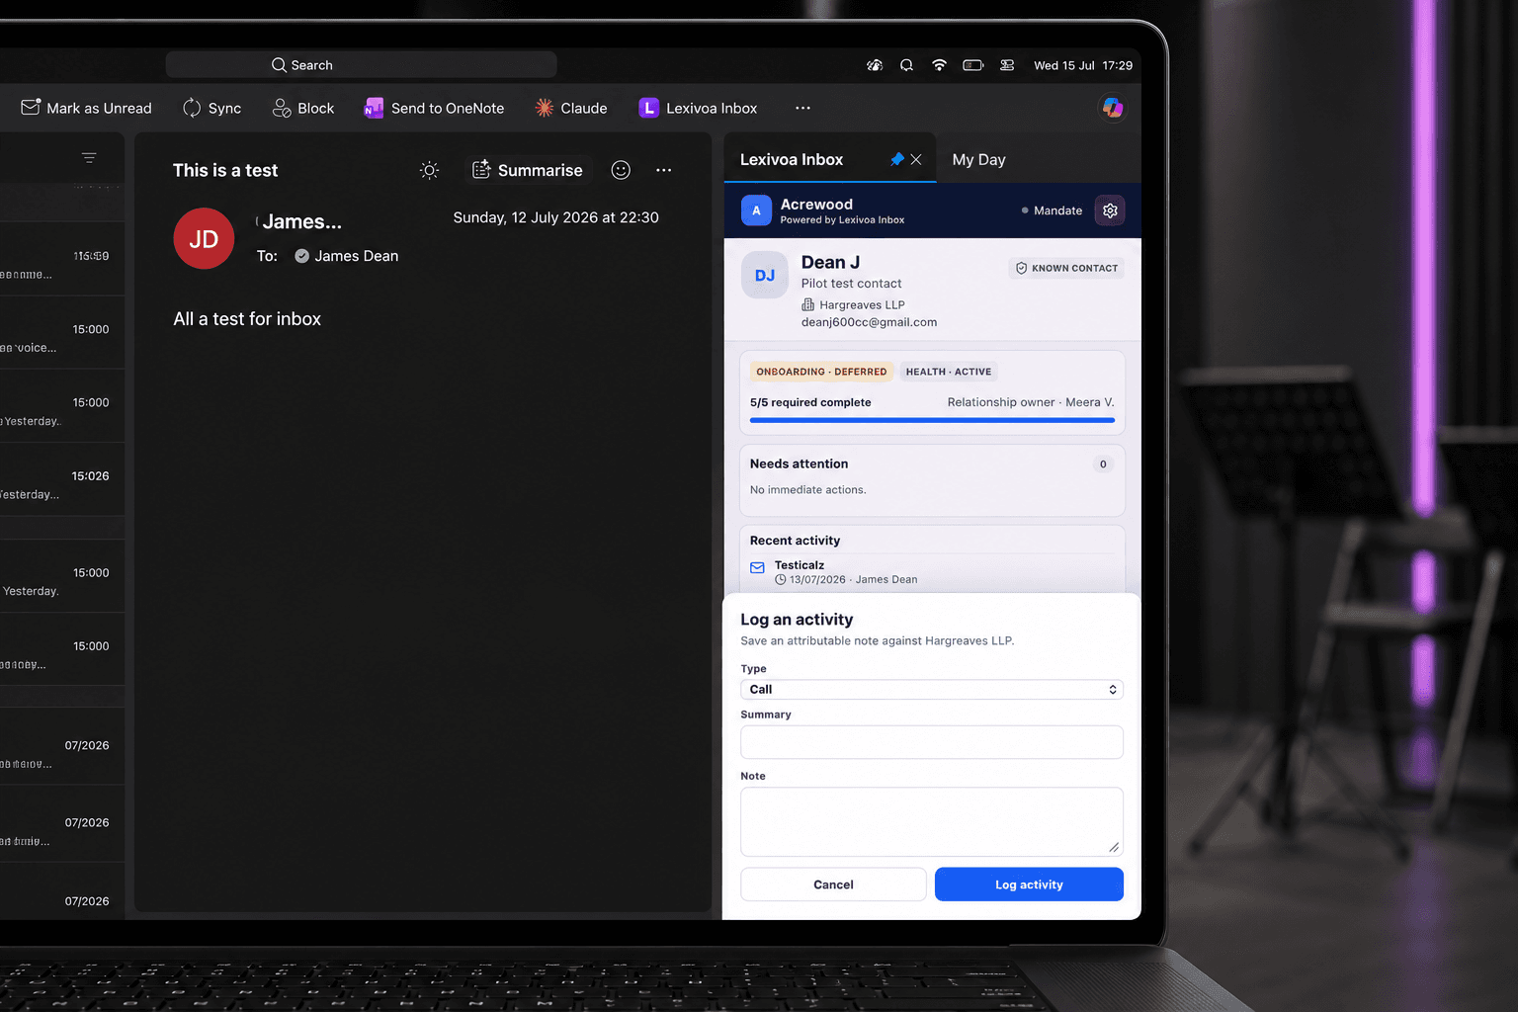This screenshot has height=1012, width=1518.
Task: Click the "This is a test" subject
Action: (225, 170)
